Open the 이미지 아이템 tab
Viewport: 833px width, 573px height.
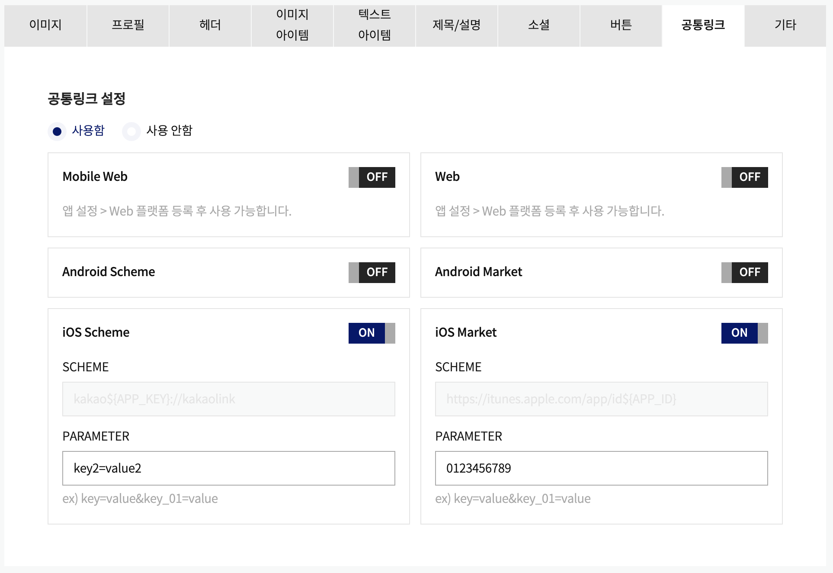click(x=292, y=25)
